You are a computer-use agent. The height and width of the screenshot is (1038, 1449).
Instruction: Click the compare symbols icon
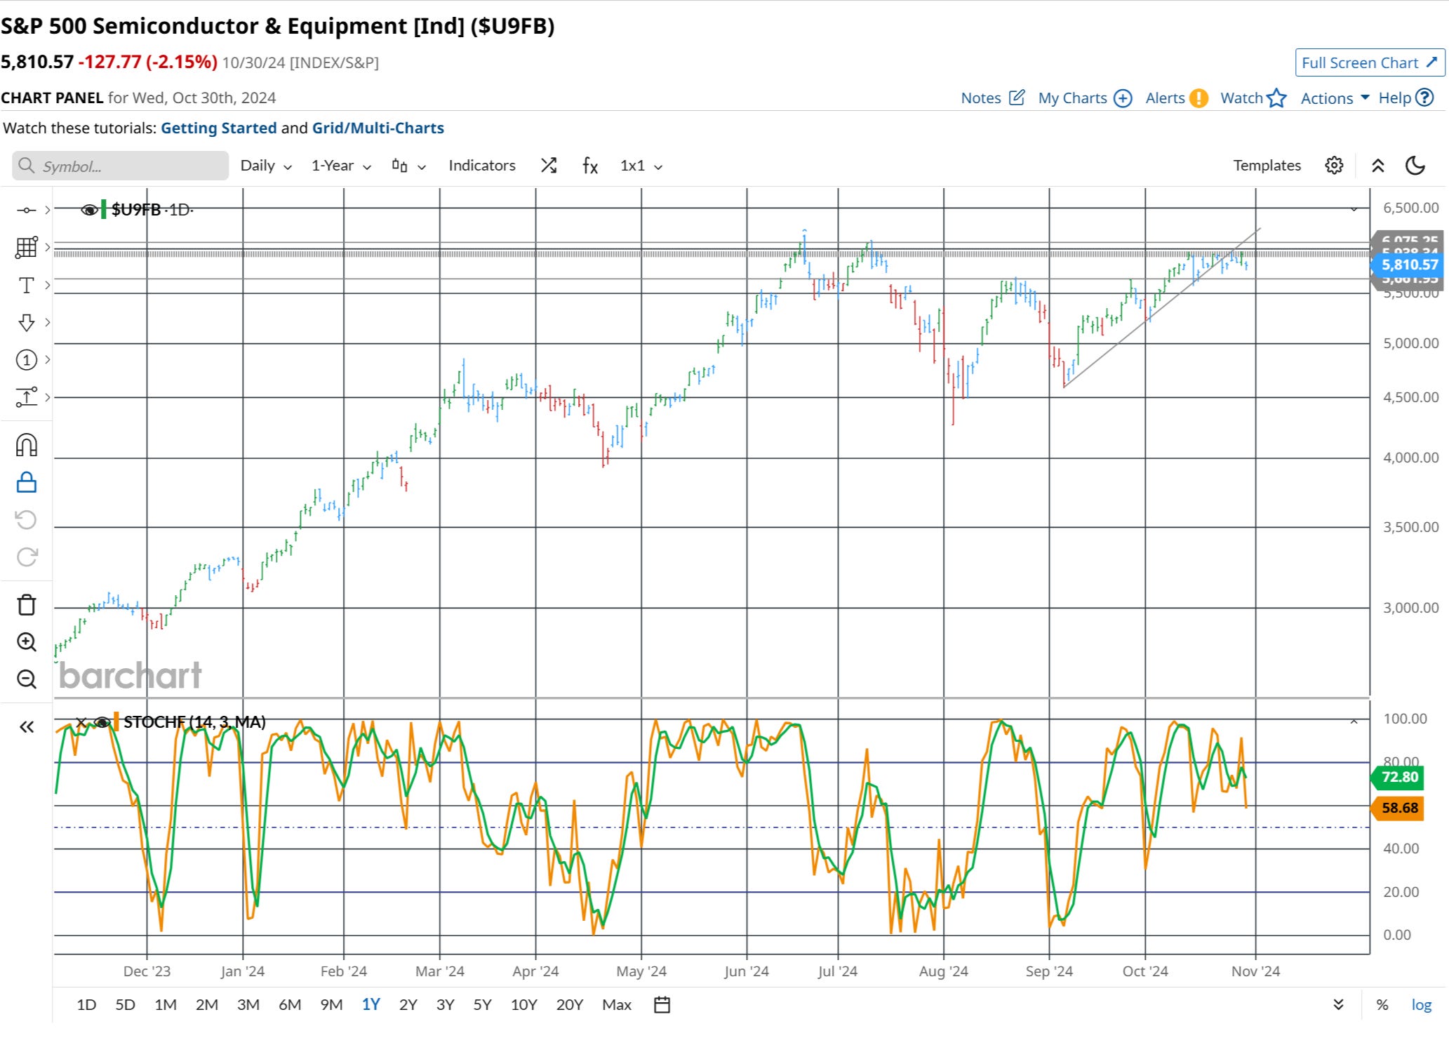click(x=549, y=166)
